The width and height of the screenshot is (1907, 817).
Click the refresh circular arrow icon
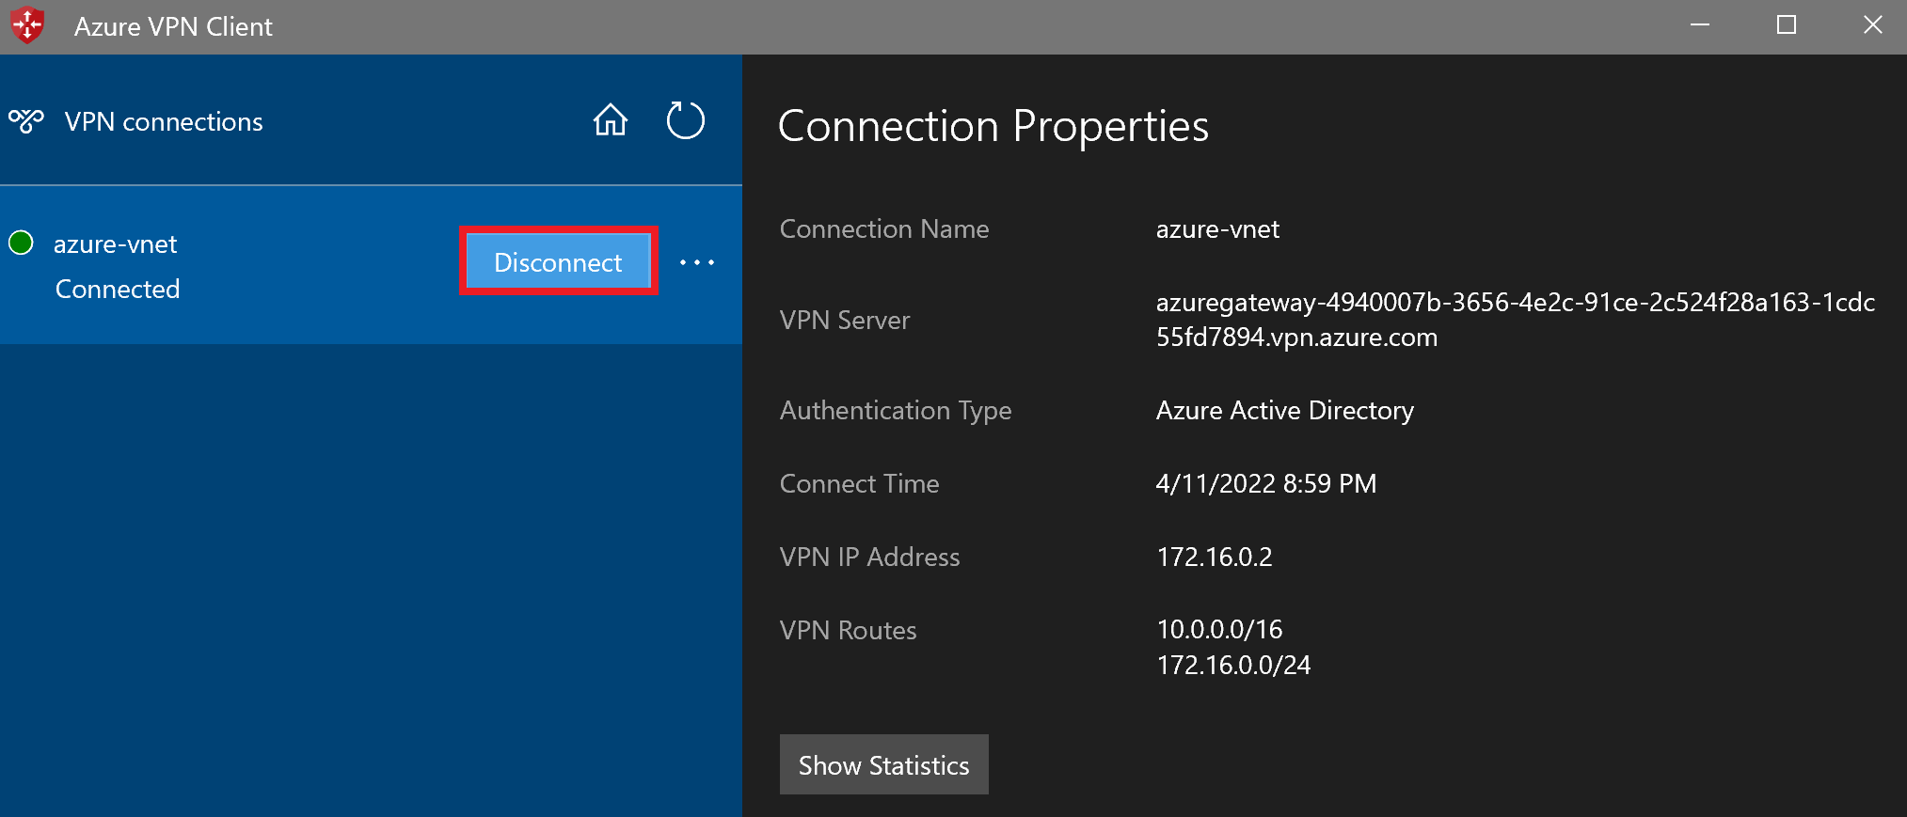[x=685, y=120]
